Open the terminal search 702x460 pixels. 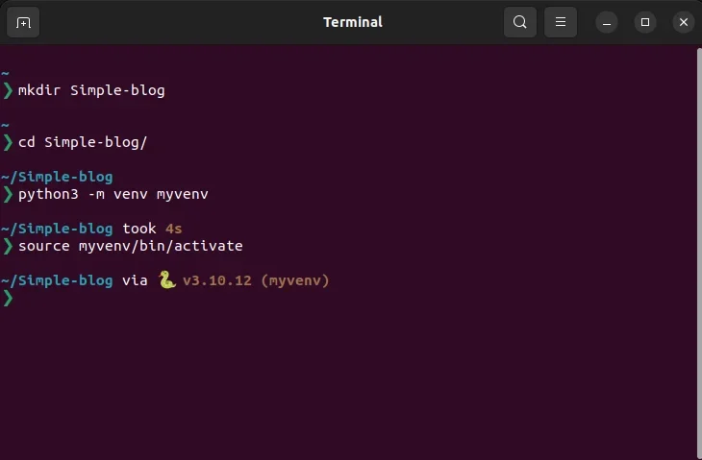[520, 22]
